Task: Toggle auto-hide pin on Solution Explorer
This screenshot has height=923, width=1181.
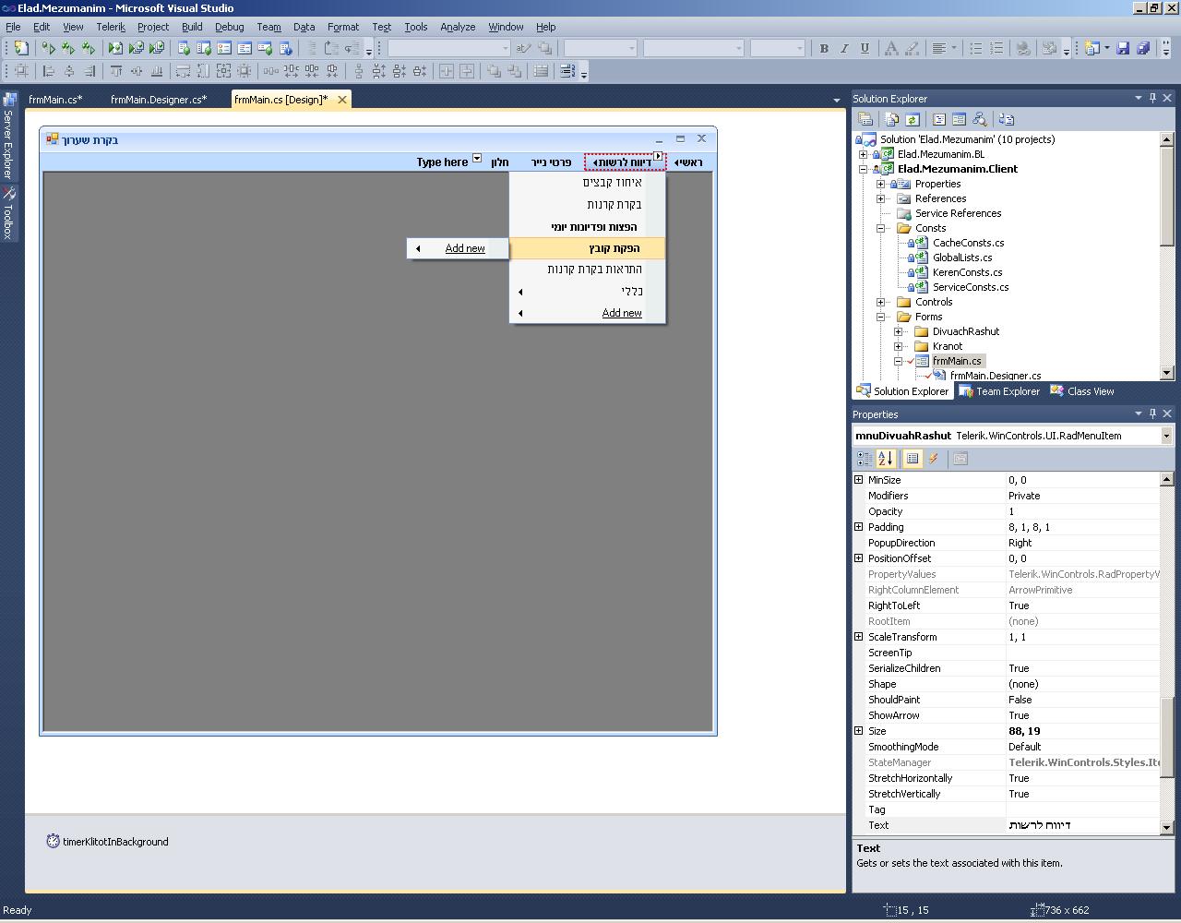Action: click(x=1152, y=98)
